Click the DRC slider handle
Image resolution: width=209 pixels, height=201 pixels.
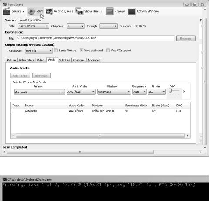(170, 91)
